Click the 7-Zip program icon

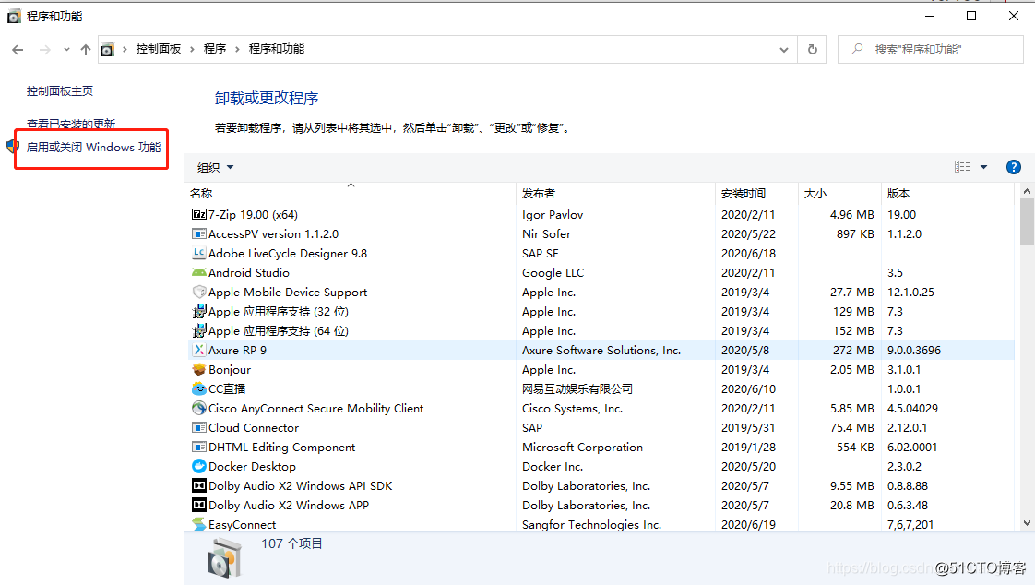coord(198,214)
